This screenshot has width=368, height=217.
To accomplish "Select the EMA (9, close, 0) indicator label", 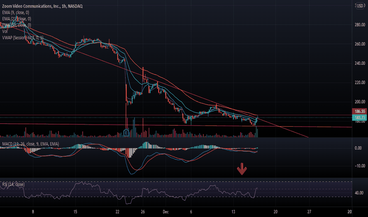I will (x=16, y=13).
